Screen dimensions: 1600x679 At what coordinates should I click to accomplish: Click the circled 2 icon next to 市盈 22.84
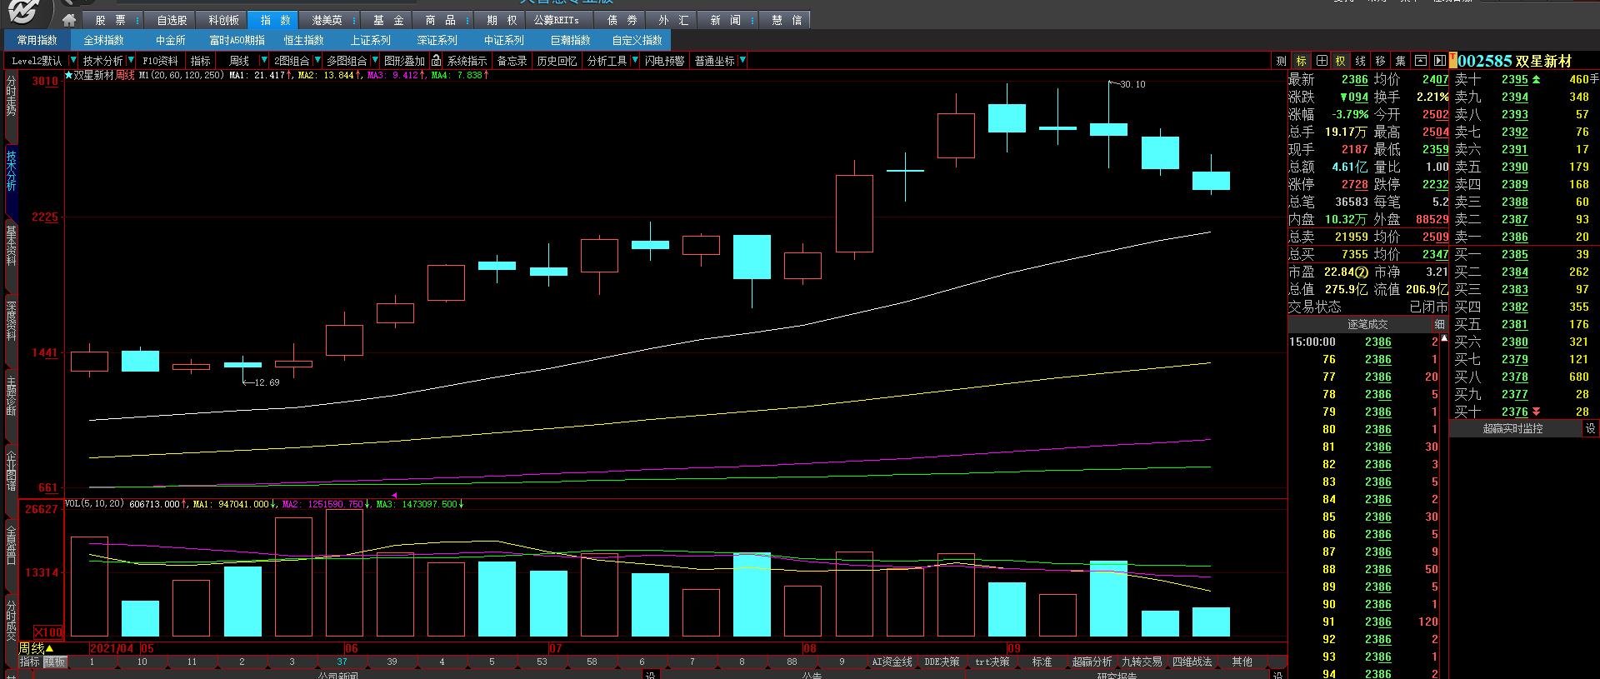(x=1361, y=272)
